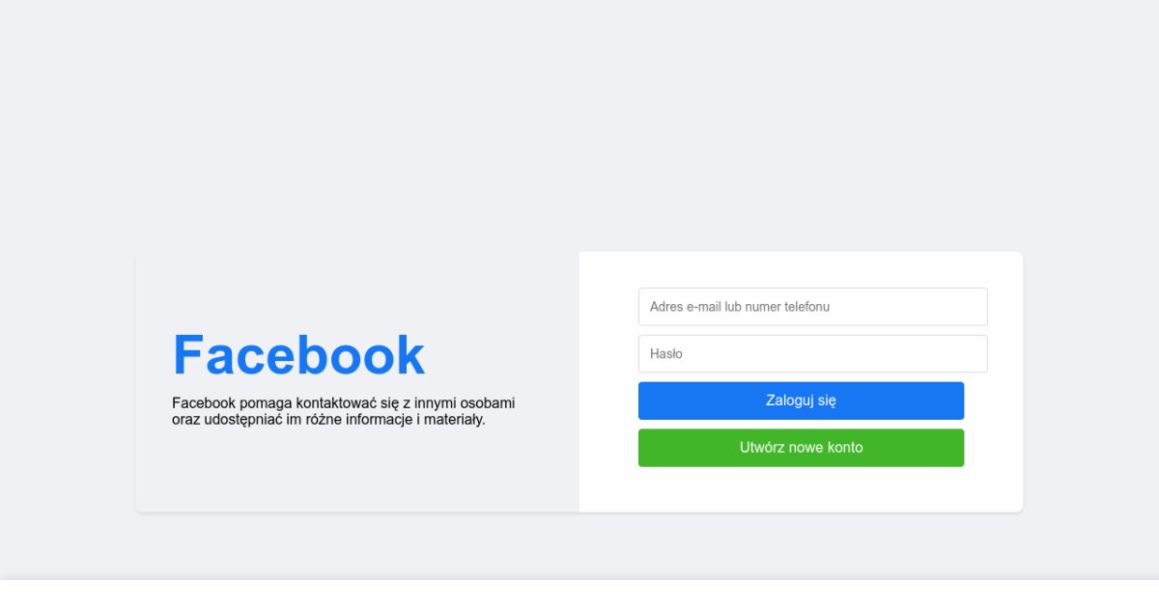Activate the password textbox labelled Hasło
The width and height of the screenshot is (1159, 608).
812,353
